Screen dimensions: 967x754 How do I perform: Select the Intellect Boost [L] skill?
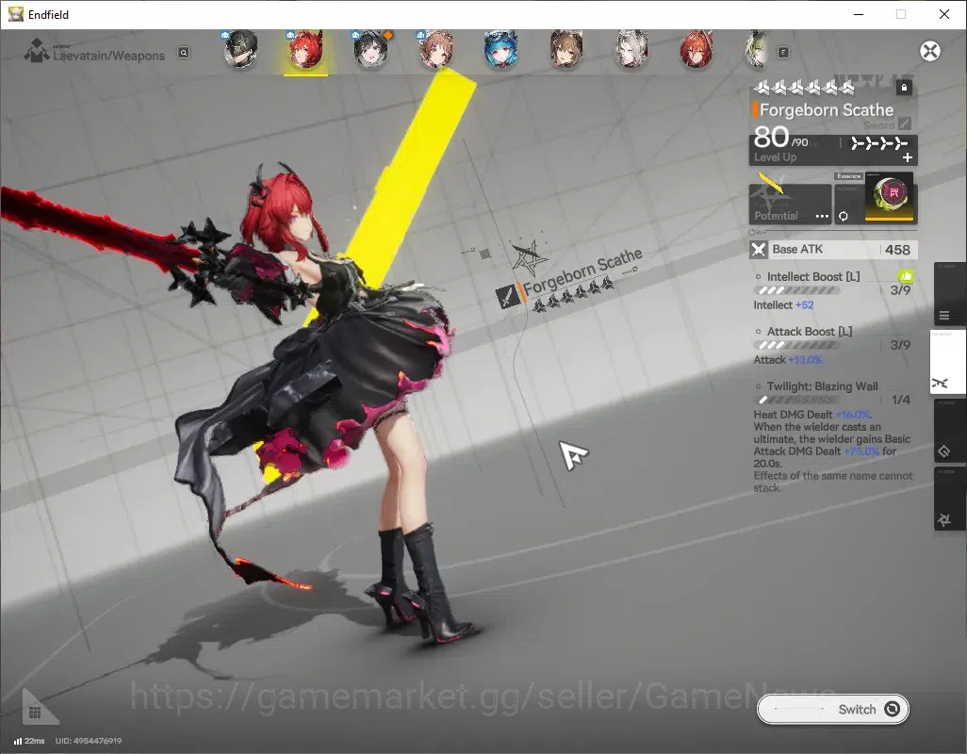tap(812, 277)
